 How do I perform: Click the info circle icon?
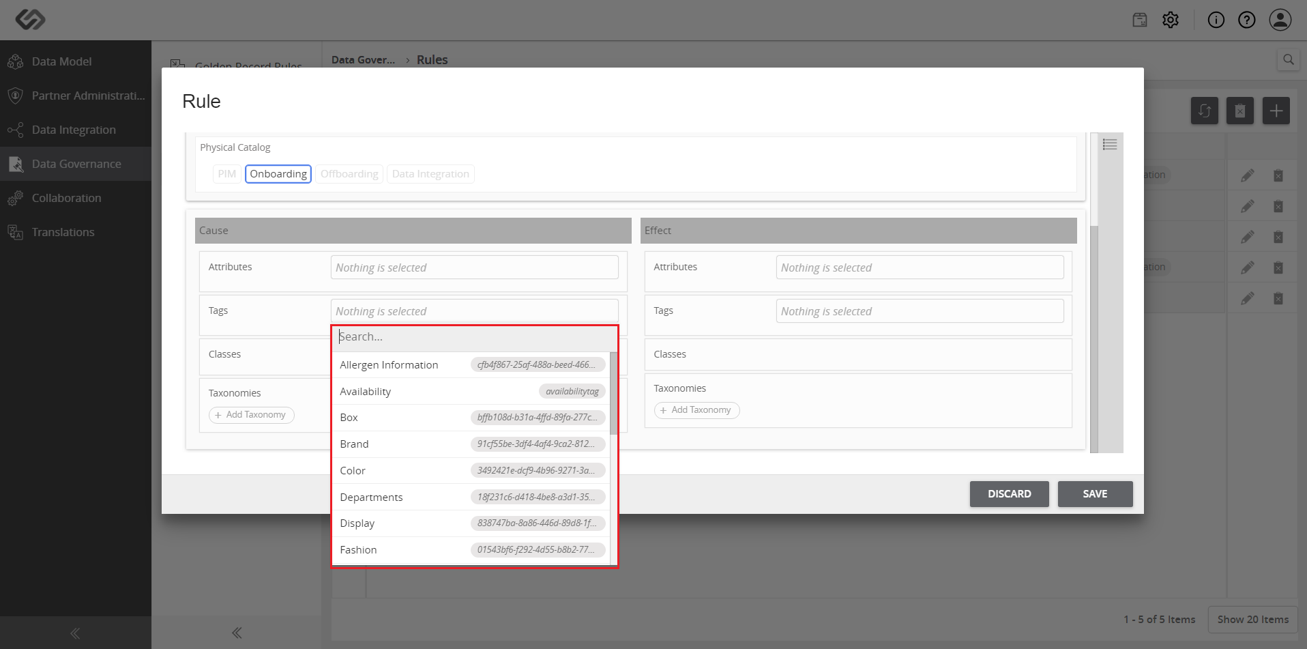pyautogui.click(x=1216, y=20)
